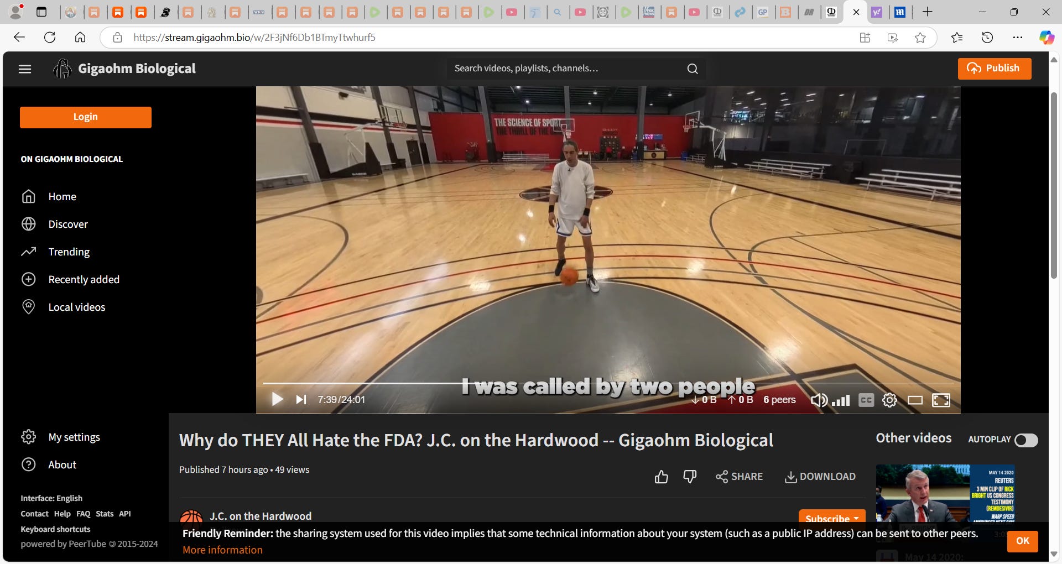Open the hamburger menu in PeerTube header
This screenshot has height=564, width=1062.
(x=25, y=69)
